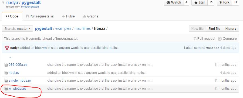243x98 pixels.
Task: Open the watchers count 4
Action: (186, 2)
